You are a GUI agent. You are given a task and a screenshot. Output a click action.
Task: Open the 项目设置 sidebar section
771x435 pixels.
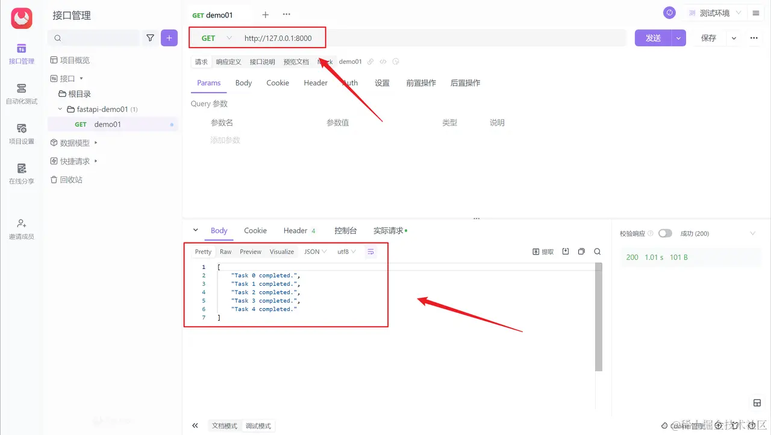[x=22, y=134]
